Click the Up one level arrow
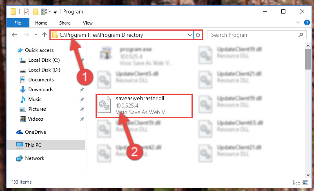Screen dimensions: 314x191 (x=45, y=35)
